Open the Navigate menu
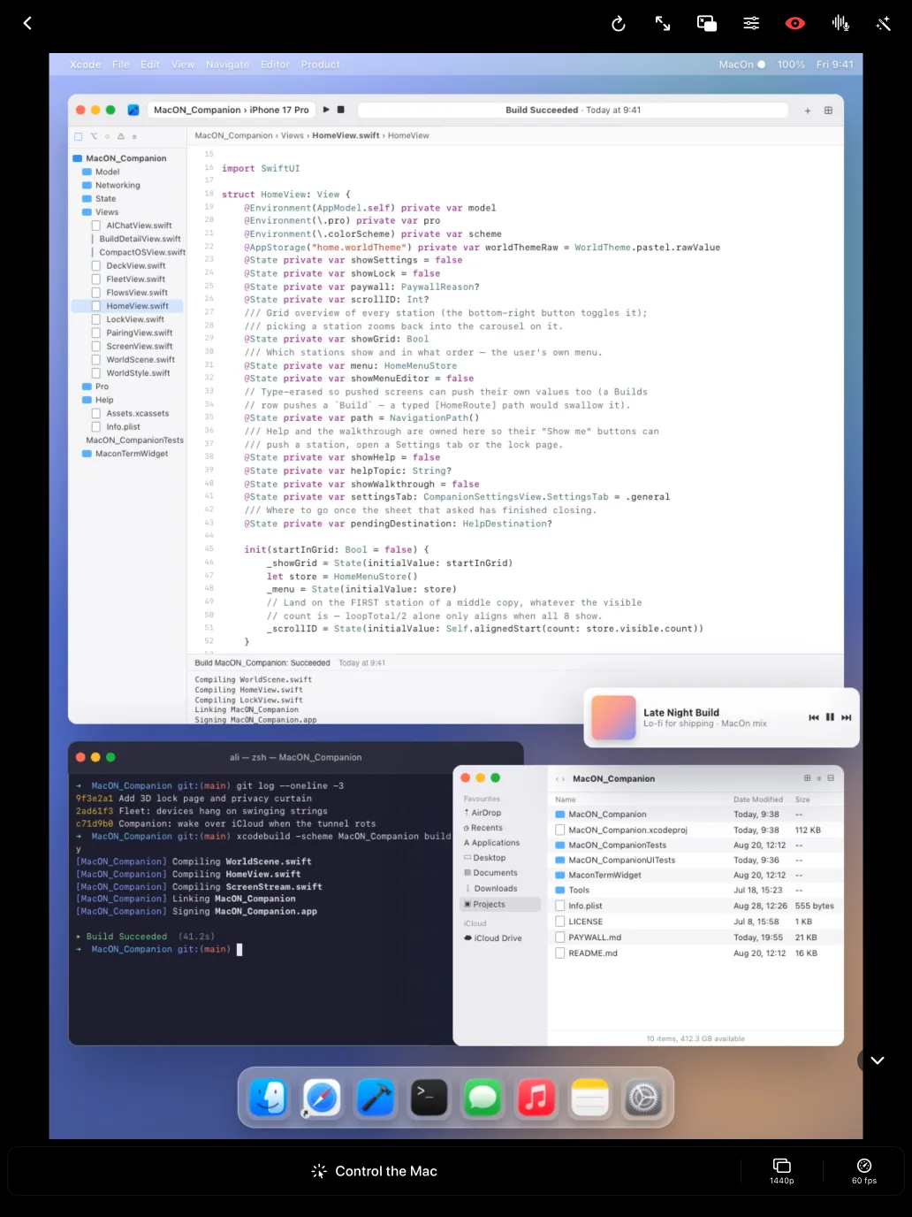 pyautogui.click(x=227, y=65)
